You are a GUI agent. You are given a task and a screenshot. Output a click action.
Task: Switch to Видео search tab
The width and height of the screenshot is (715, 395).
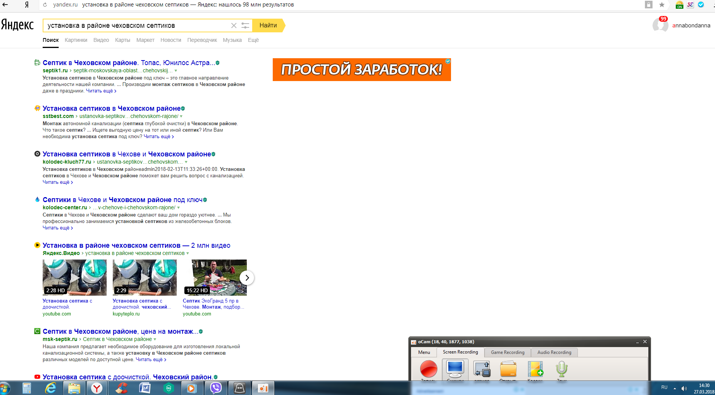[x=101, y=40]
